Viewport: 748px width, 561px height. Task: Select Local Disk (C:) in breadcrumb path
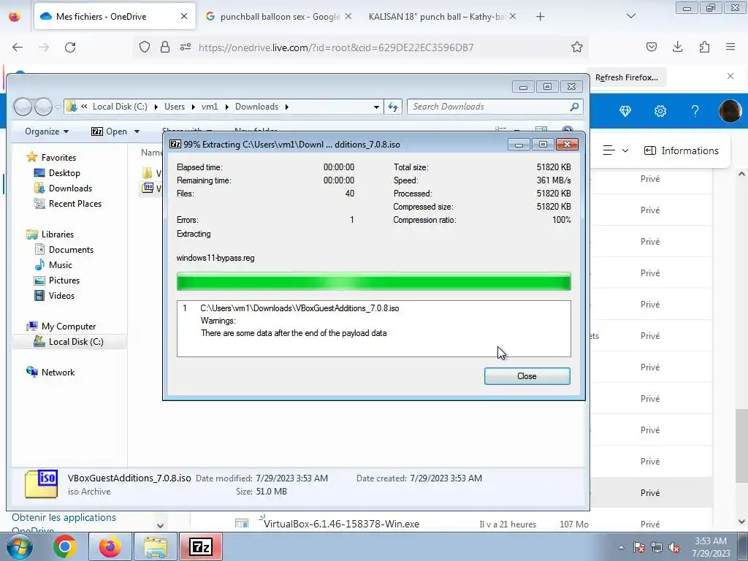click(120, 107)
